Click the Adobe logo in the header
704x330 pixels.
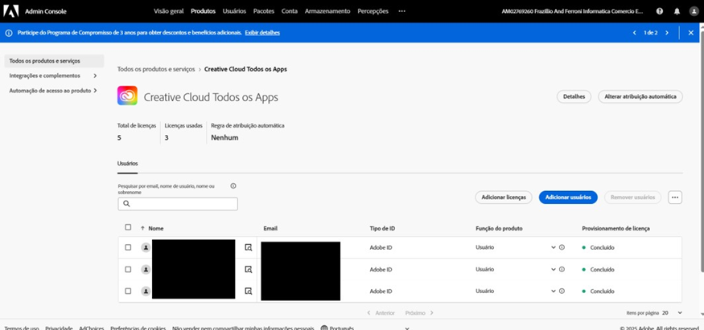coord(12,11)
